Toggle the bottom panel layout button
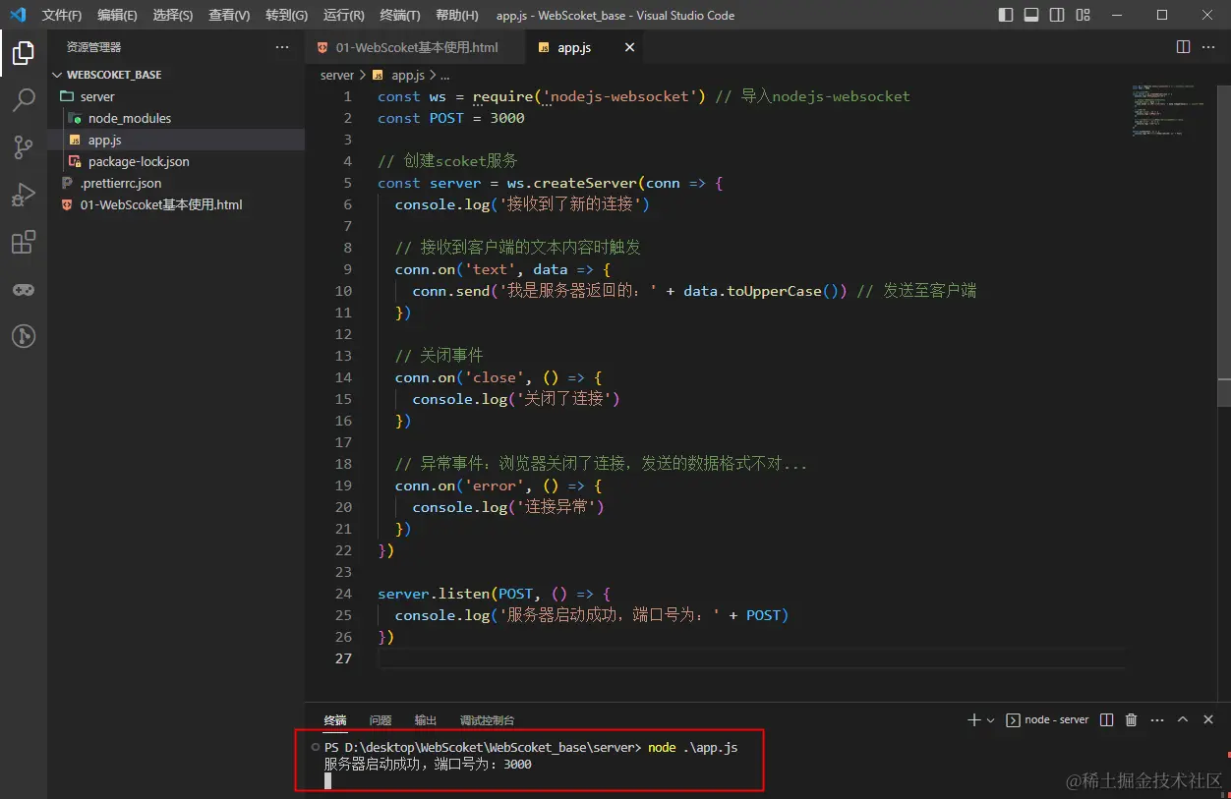Screen dimensions: 1231x799 (x=1031, y=16)
